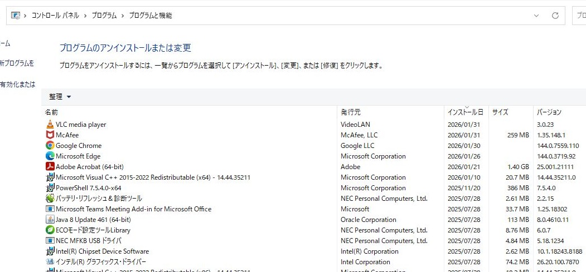Image resolution: width=586 pixels, height=272 pixels.
Task: Click the search box at top right
Action: pos(579,16)
